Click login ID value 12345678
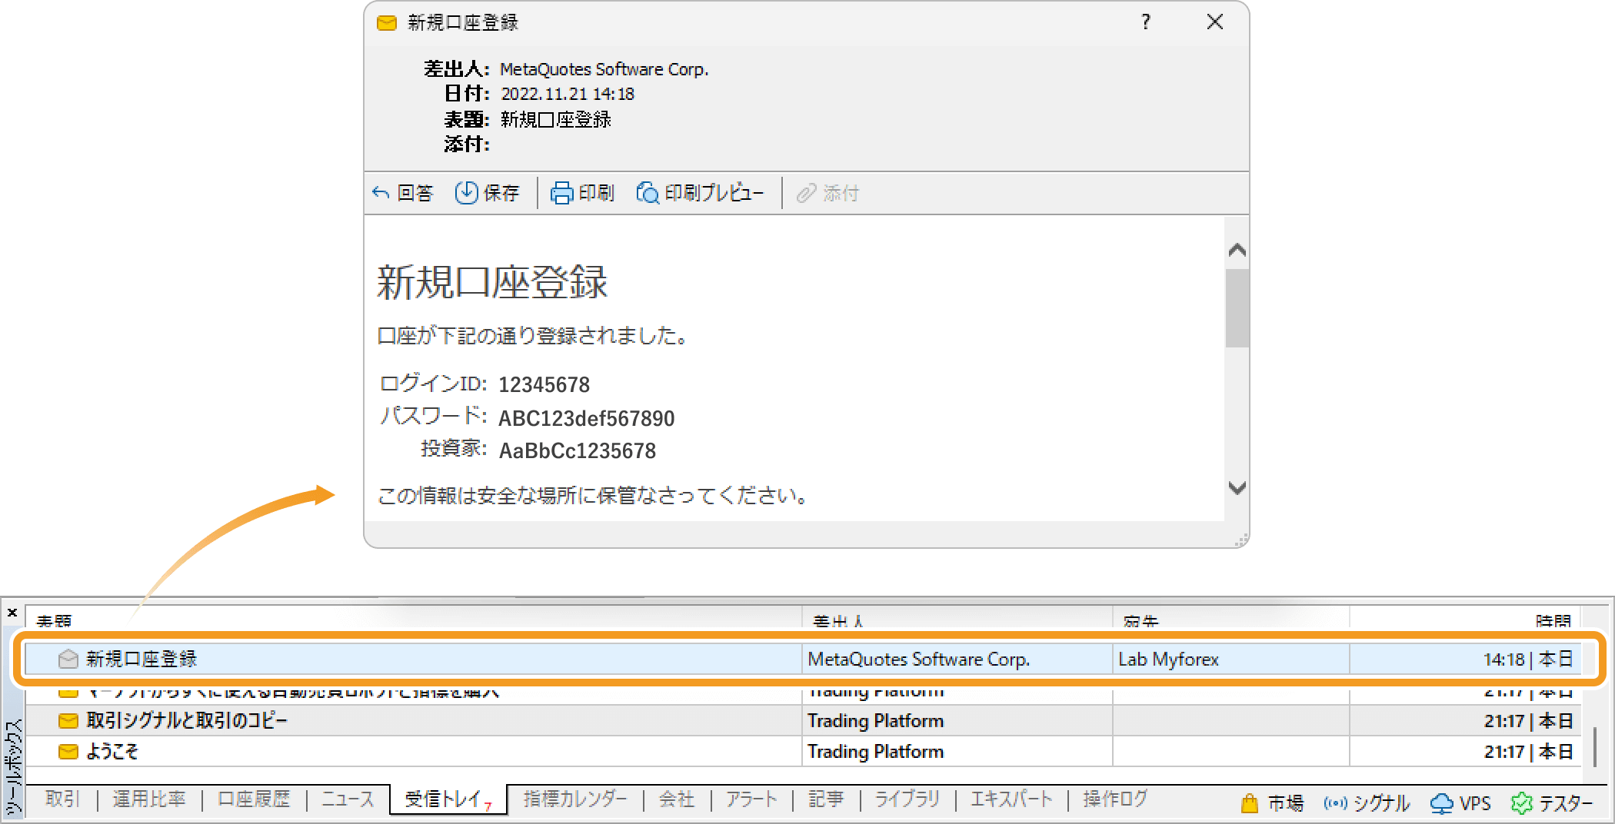1615x824 pixels. point(544,384)
